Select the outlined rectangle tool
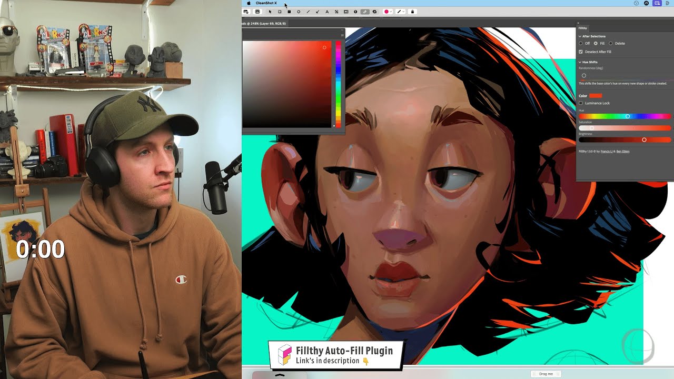The image size is (674, 379). click(x=280, y=12)
